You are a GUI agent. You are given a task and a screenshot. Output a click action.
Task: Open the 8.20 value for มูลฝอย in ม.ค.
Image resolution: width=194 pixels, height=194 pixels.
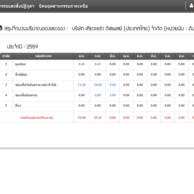tap(82, 64)
